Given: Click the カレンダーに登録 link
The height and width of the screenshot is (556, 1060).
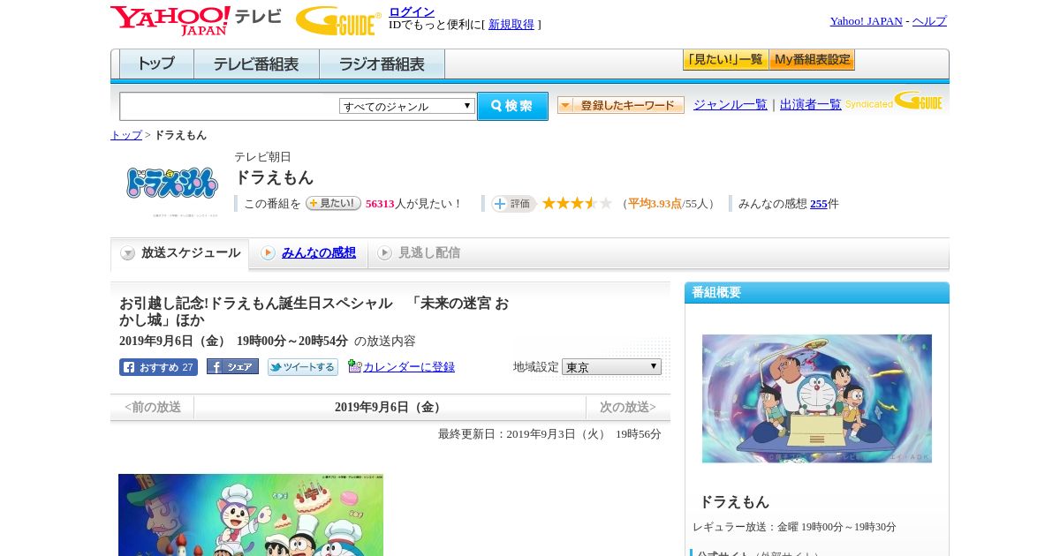Looking at the screenshot, I should pos(409,367).
